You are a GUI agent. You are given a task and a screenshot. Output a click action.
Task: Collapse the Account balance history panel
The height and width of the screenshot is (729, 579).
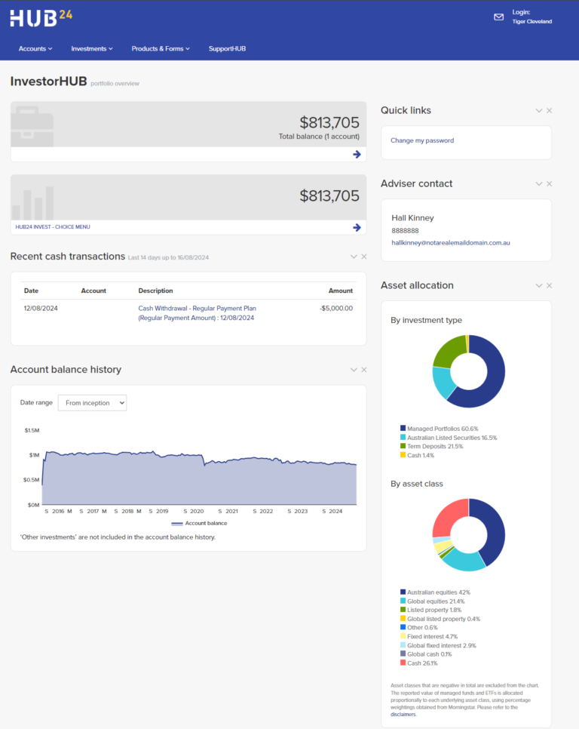coord(354,370)
